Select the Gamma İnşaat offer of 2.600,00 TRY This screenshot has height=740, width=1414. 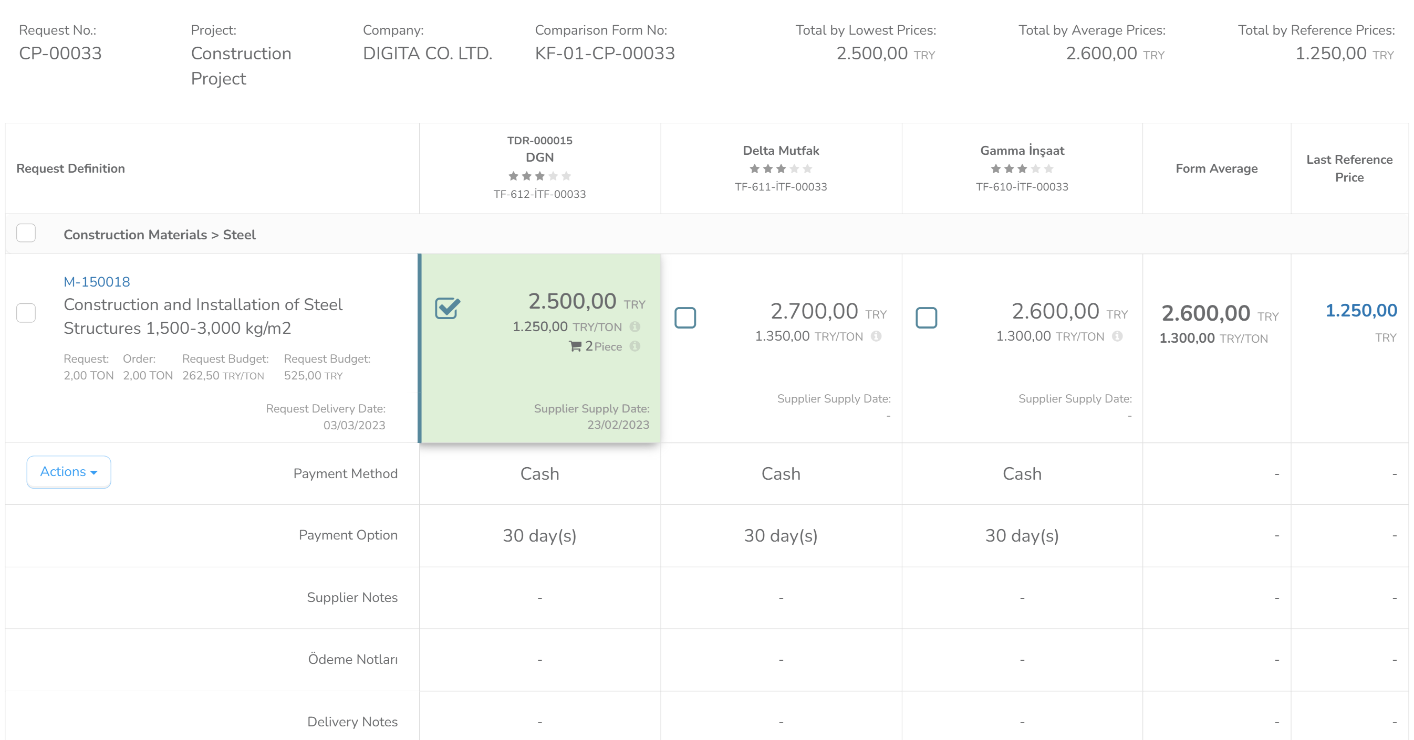point(926,318)
